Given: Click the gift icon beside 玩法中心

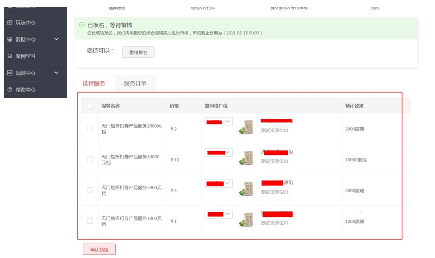Looking at the screenshot, I should (10, 23).
